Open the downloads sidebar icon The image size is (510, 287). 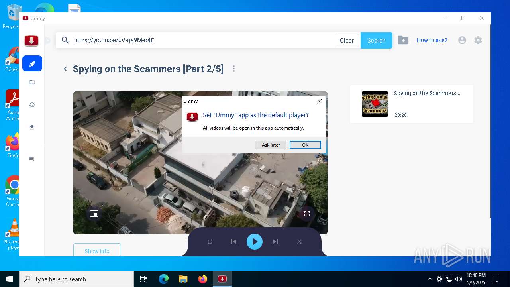pyautogui.click(x=32, y=127)
